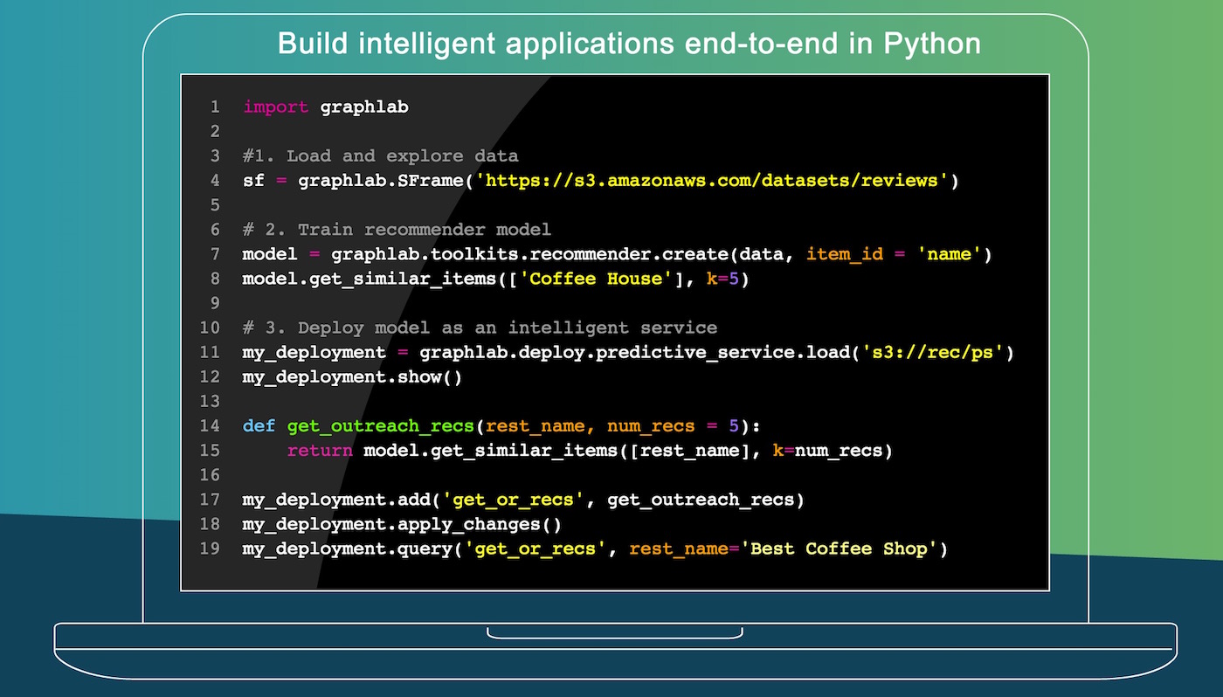The height and width of the screenshot is (697, 1223).
Task: Click the "my_deployment.show()" line
Action: pyautogui.click(x=353, y=376)
